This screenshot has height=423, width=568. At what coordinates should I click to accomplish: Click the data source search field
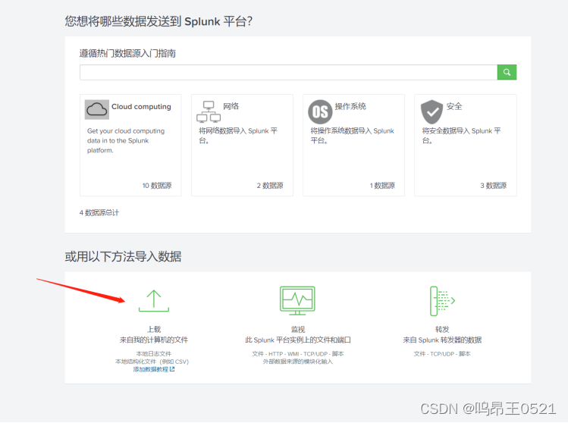(x=288, y=72)
